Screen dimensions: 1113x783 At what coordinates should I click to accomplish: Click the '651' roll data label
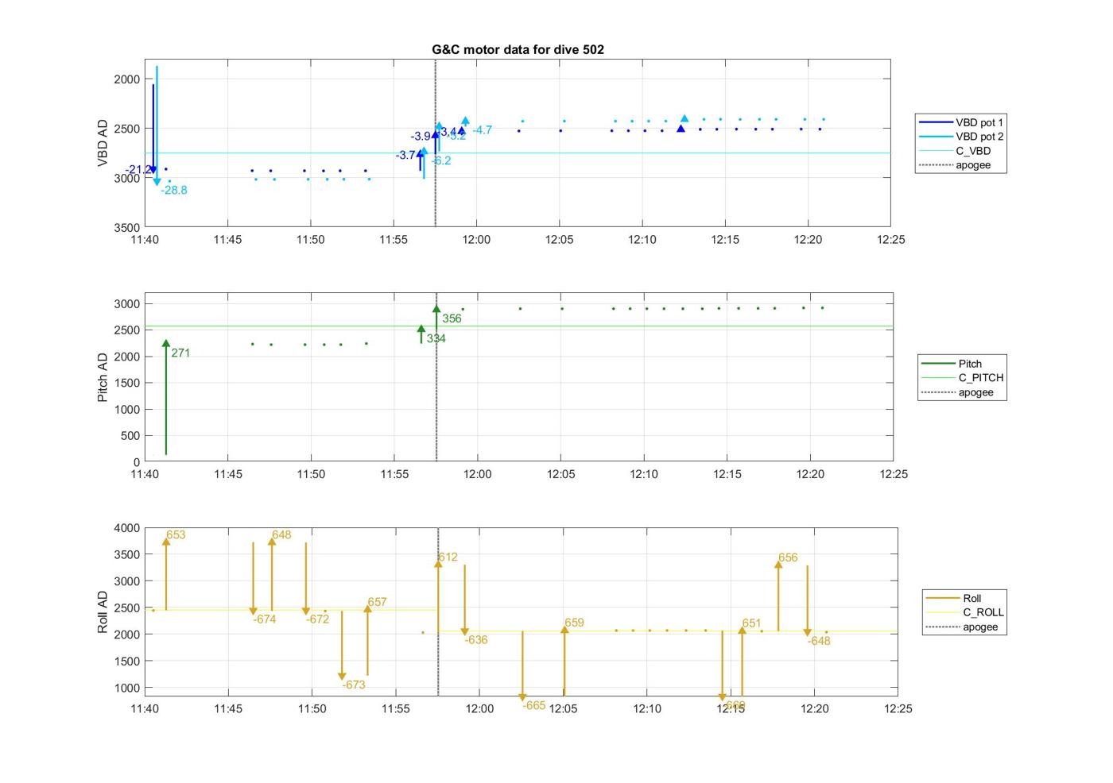tap(751, 624)
